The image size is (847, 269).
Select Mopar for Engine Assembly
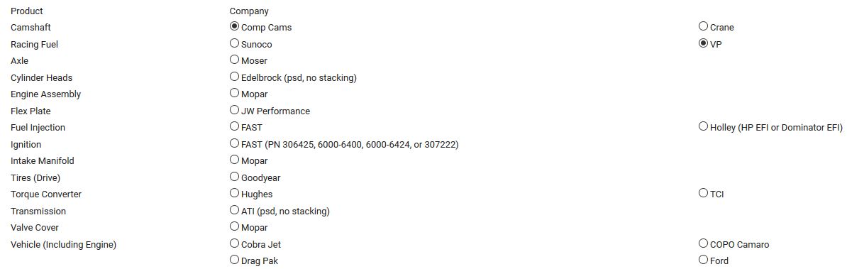click(234, 93)
